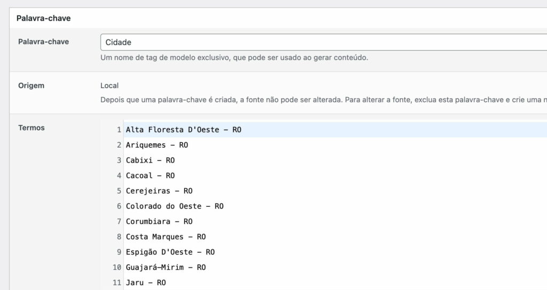Select the line 'Colorado do Oeste – RO'

(x=175, y=206)
